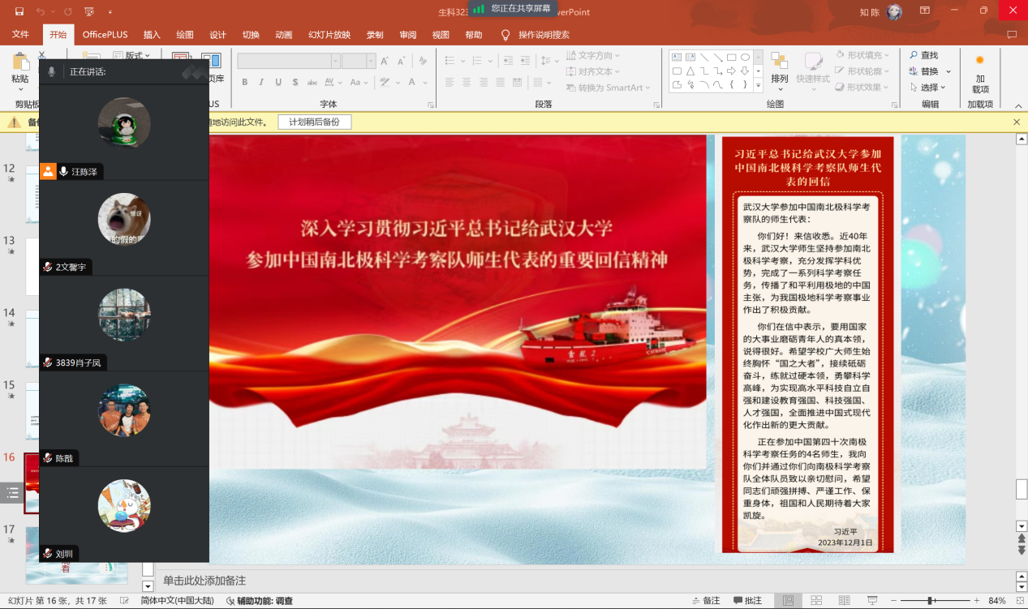Open the Insert (插入) ribbon tab
The height and width of the screenshot is (609, 1028).
[x=152, y=35]
